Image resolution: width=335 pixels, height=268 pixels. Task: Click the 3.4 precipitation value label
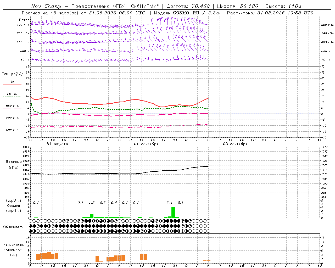click(x=170, y=203)
